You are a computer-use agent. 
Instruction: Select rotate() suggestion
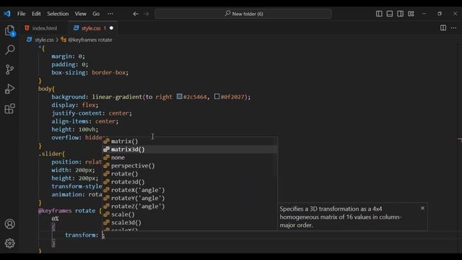190,173
